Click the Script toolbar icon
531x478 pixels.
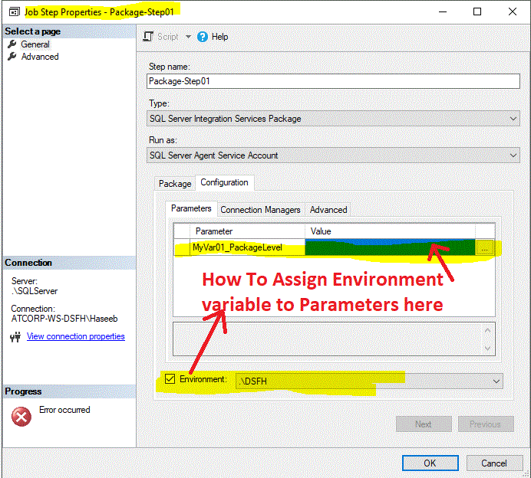click(148, 37)
